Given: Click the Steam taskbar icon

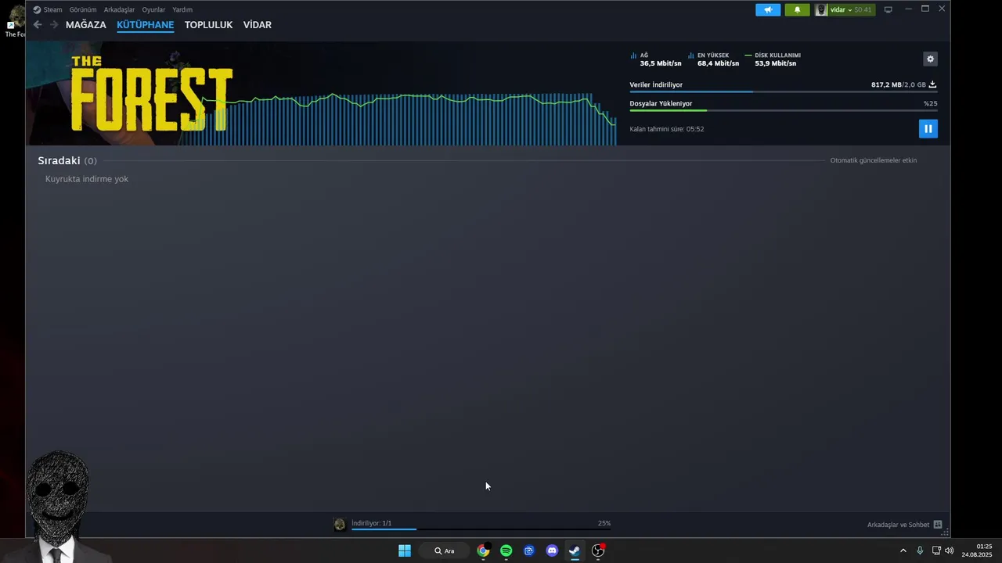Looking at the screenshot, I should [575, 550].
